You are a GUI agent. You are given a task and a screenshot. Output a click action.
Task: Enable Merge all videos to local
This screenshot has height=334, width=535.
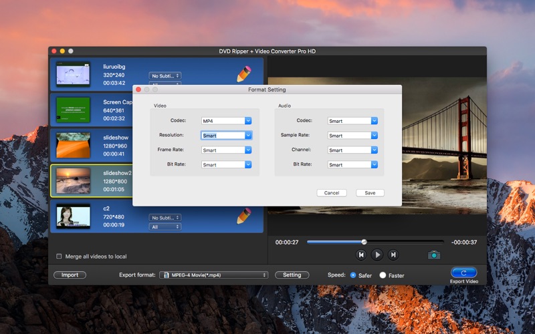click(59, 257)
